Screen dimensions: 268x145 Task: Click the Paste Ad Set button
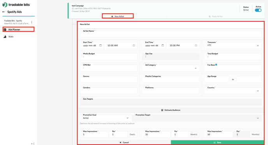click(x=215, y=16)
